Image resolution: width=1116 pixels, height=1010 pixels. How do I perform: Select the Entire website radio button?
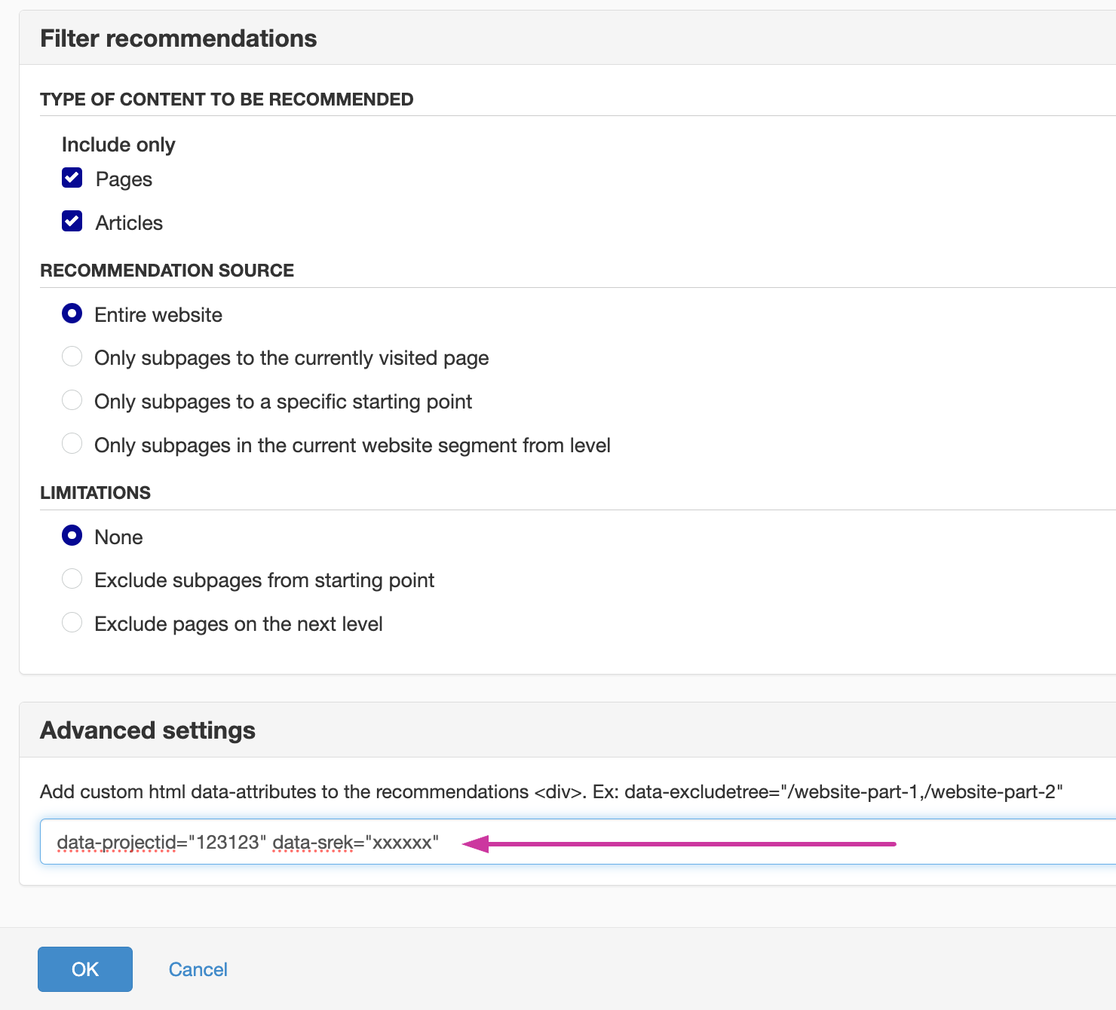72,314
